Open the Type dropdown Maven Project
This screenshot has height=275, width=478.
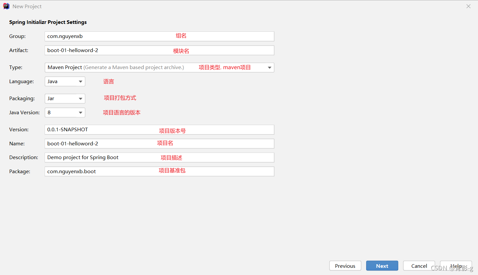click(x=159, y=67)
